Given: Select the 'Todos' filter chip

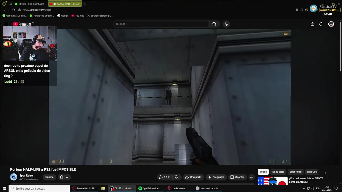Looking at the screenshot, I should click(x=263, y=172).
